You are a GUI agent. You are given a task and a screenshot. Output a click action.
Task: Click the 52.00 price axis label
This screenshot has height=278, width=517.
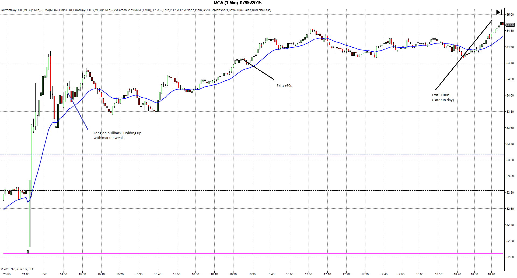[510, 257]
